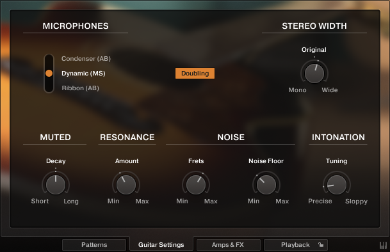
Task: Click the keyboard icon at bottom right
Action: pyautogui.click(x=384, y=245)
